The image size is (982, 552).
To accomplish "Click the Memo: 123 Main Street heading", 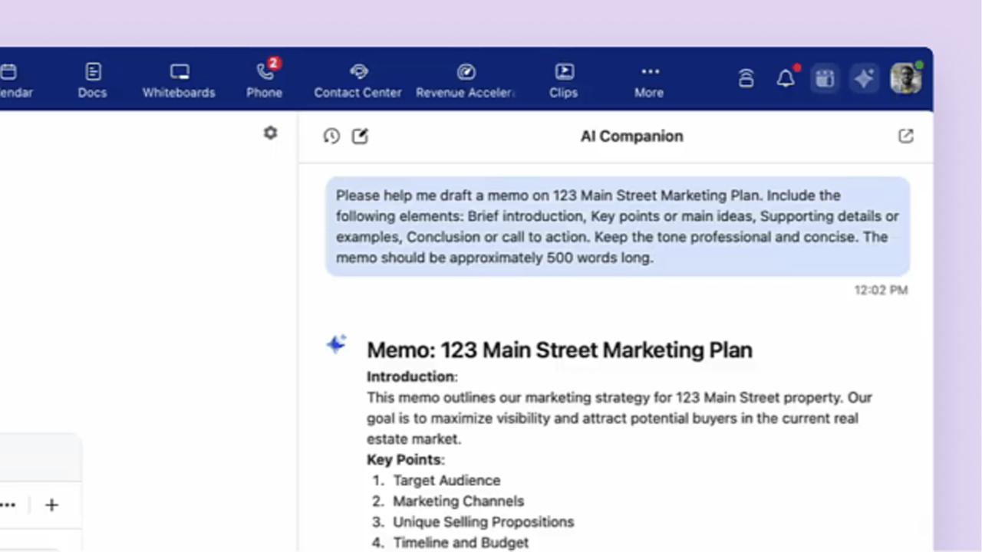I will click(559, 350).
